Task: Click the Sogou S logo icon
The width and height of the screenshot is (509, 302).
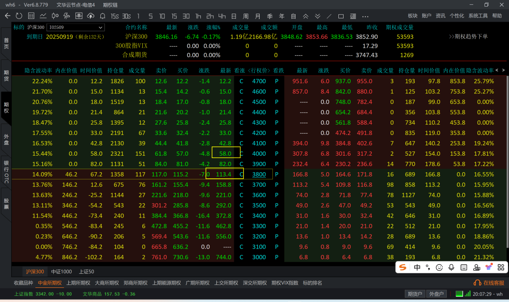Action: pyautogui.click(x=403, y=267)
